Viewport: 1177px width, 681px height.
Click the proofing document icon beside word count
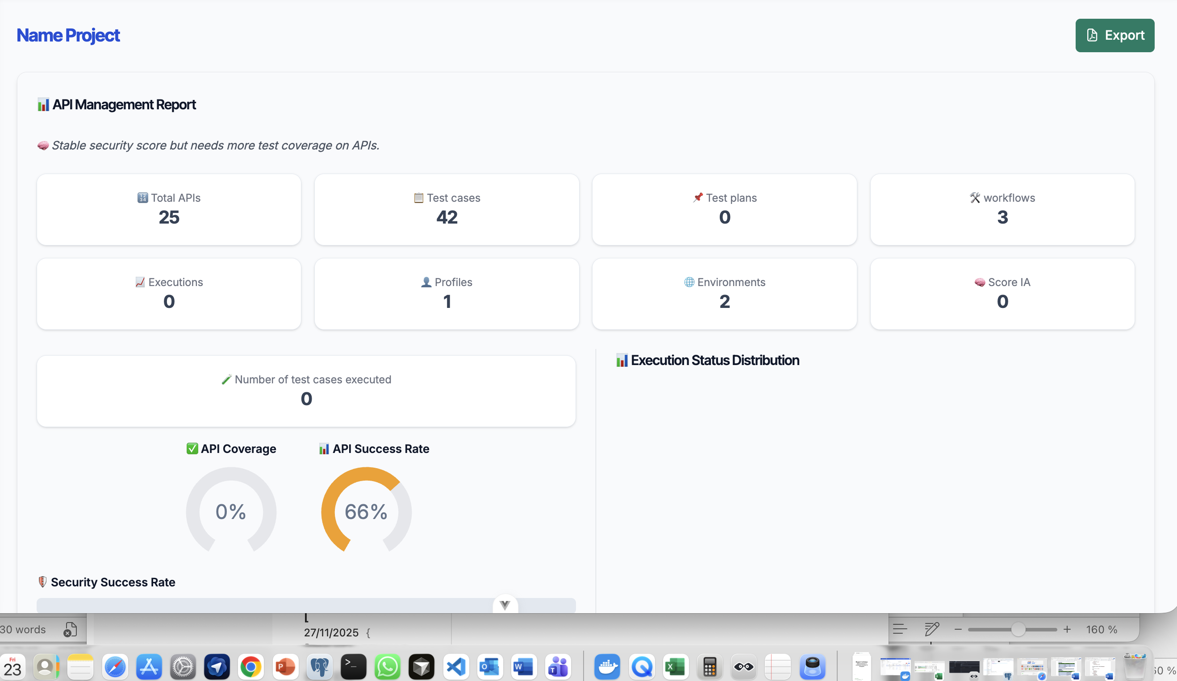tap(70, 629)
